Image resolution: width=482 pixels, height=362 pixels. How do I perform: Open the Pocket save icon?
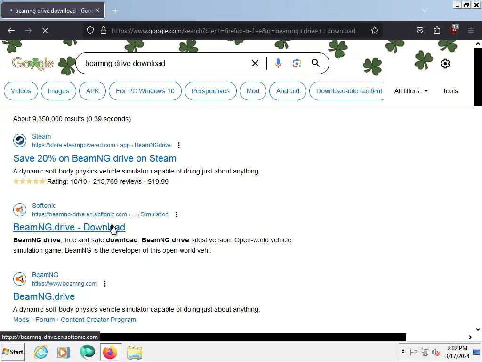coord(419,30)
